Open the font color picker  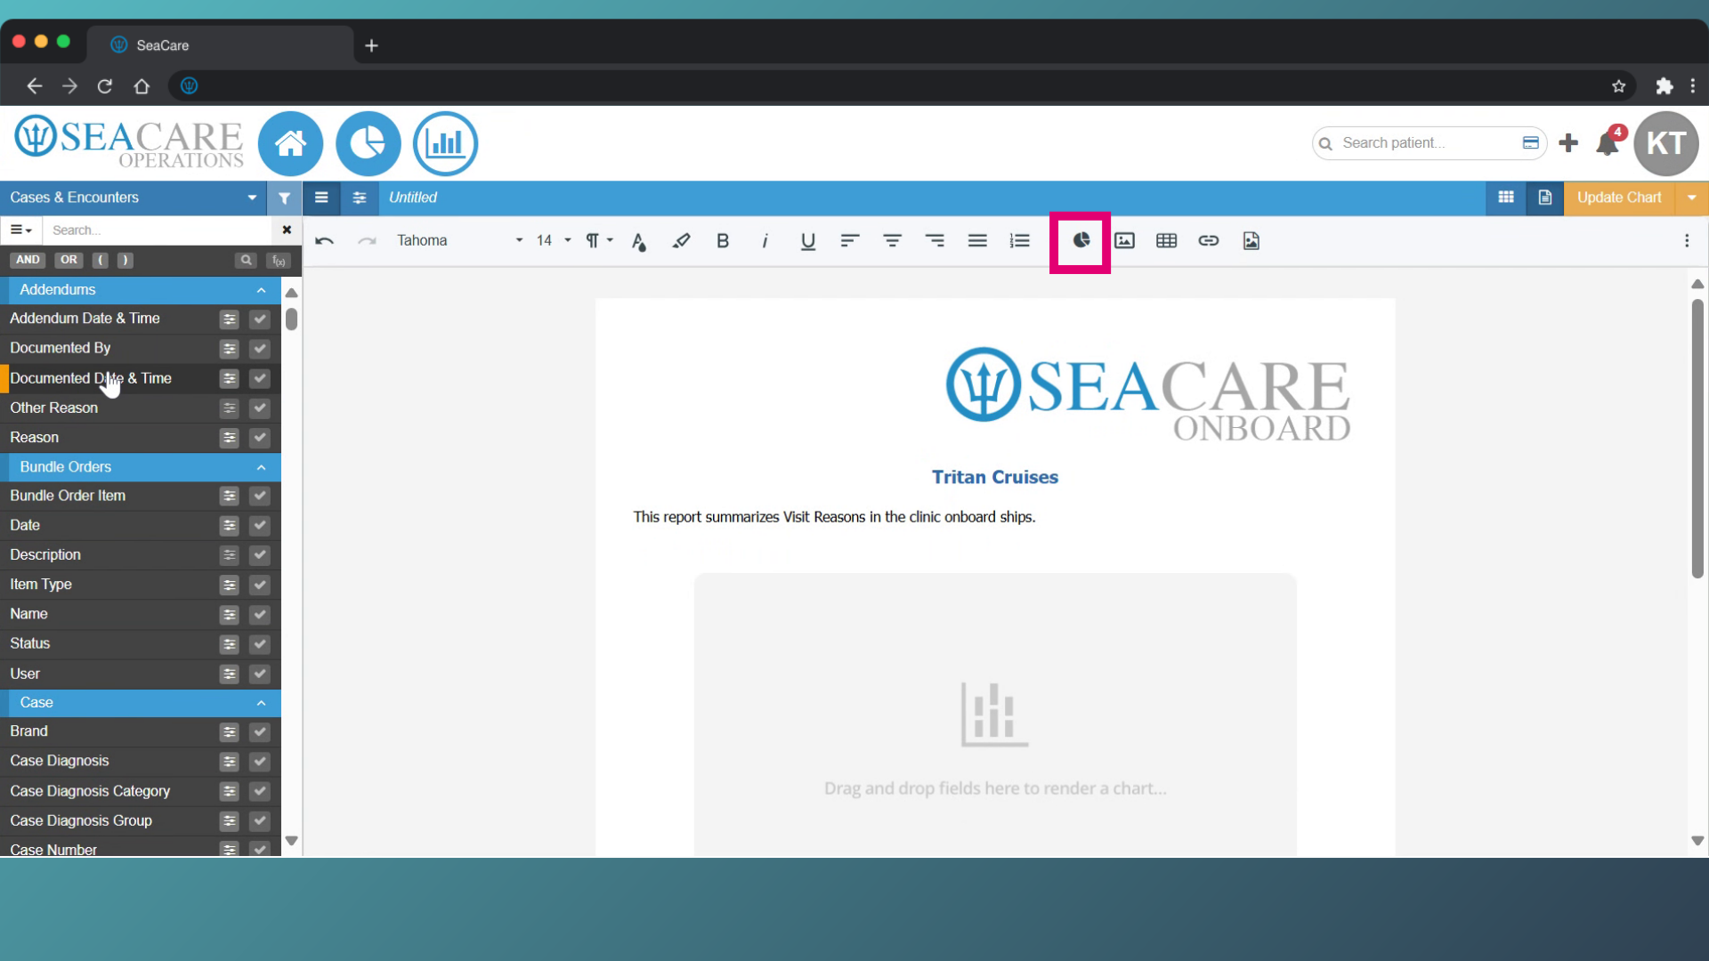point(638,241)
